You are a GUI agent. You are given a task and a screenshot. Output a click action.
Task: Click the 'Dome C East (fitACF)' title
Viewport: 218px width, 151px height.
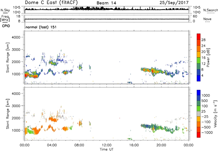pos(51,2)
